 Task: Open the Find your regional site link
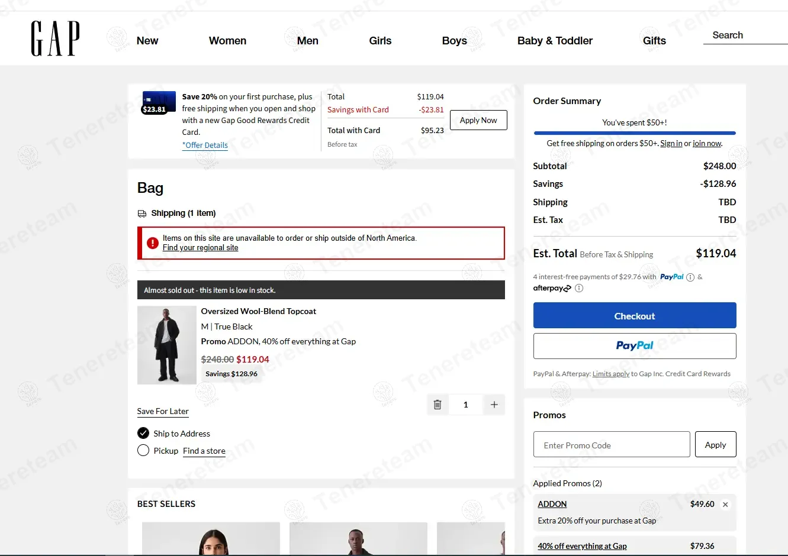pyautogui.click(x=200, y=248)
